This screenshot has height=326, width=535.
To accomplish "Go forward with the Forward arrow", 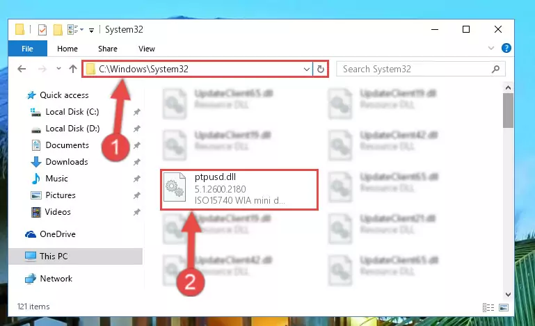I will tap(42, 70).
